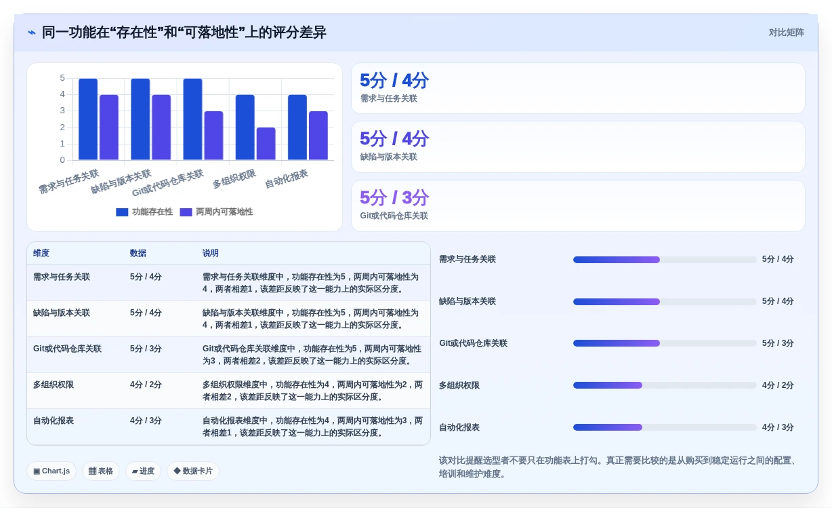Click the 说明 column header
832x508 pixels.
point(211,253)
